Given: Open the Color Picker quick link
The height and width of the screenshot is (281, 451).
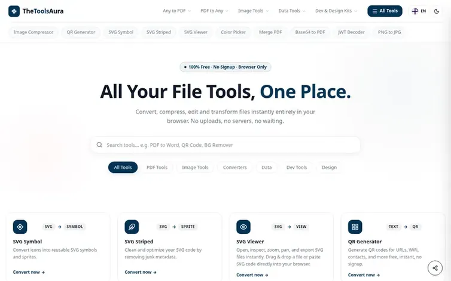Looking at the screenshot, I should click(233, 32).
